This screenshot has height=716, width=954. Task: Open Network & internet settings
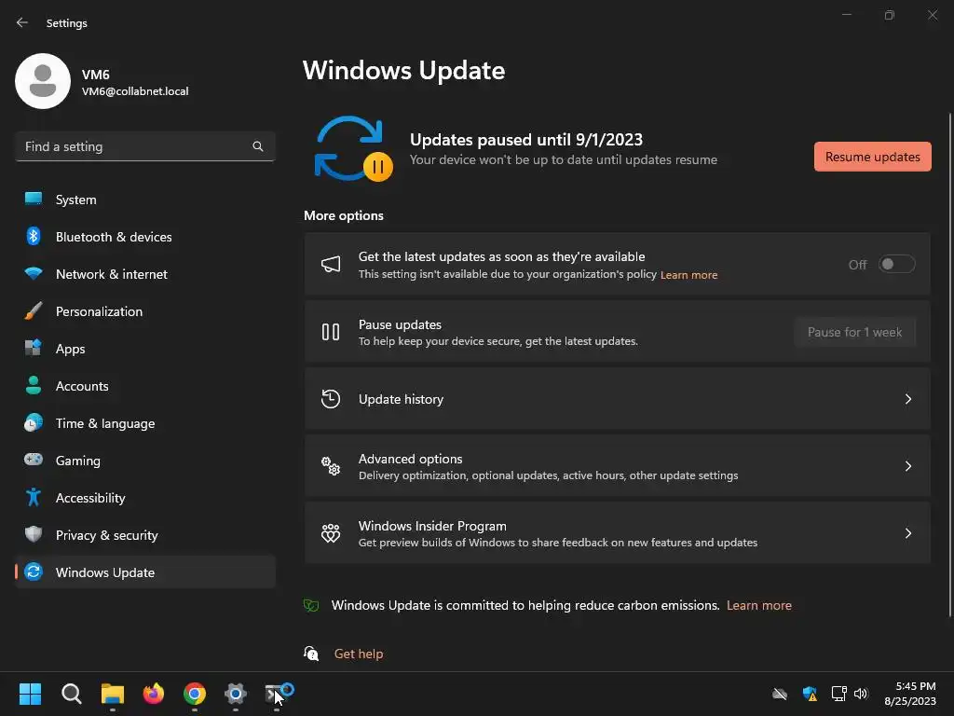[x=144, y=273]
